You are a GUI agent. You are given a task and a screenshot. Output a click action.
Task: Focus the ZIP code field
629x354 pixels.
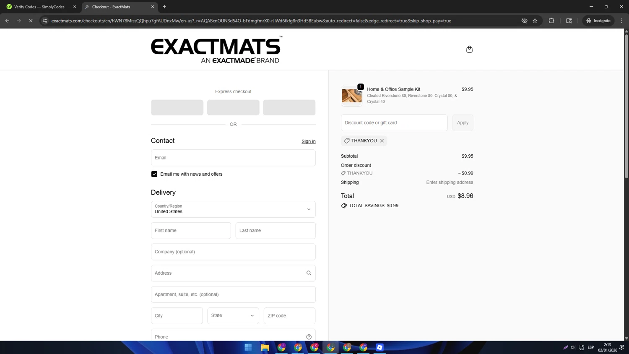(x=289, y=316)
